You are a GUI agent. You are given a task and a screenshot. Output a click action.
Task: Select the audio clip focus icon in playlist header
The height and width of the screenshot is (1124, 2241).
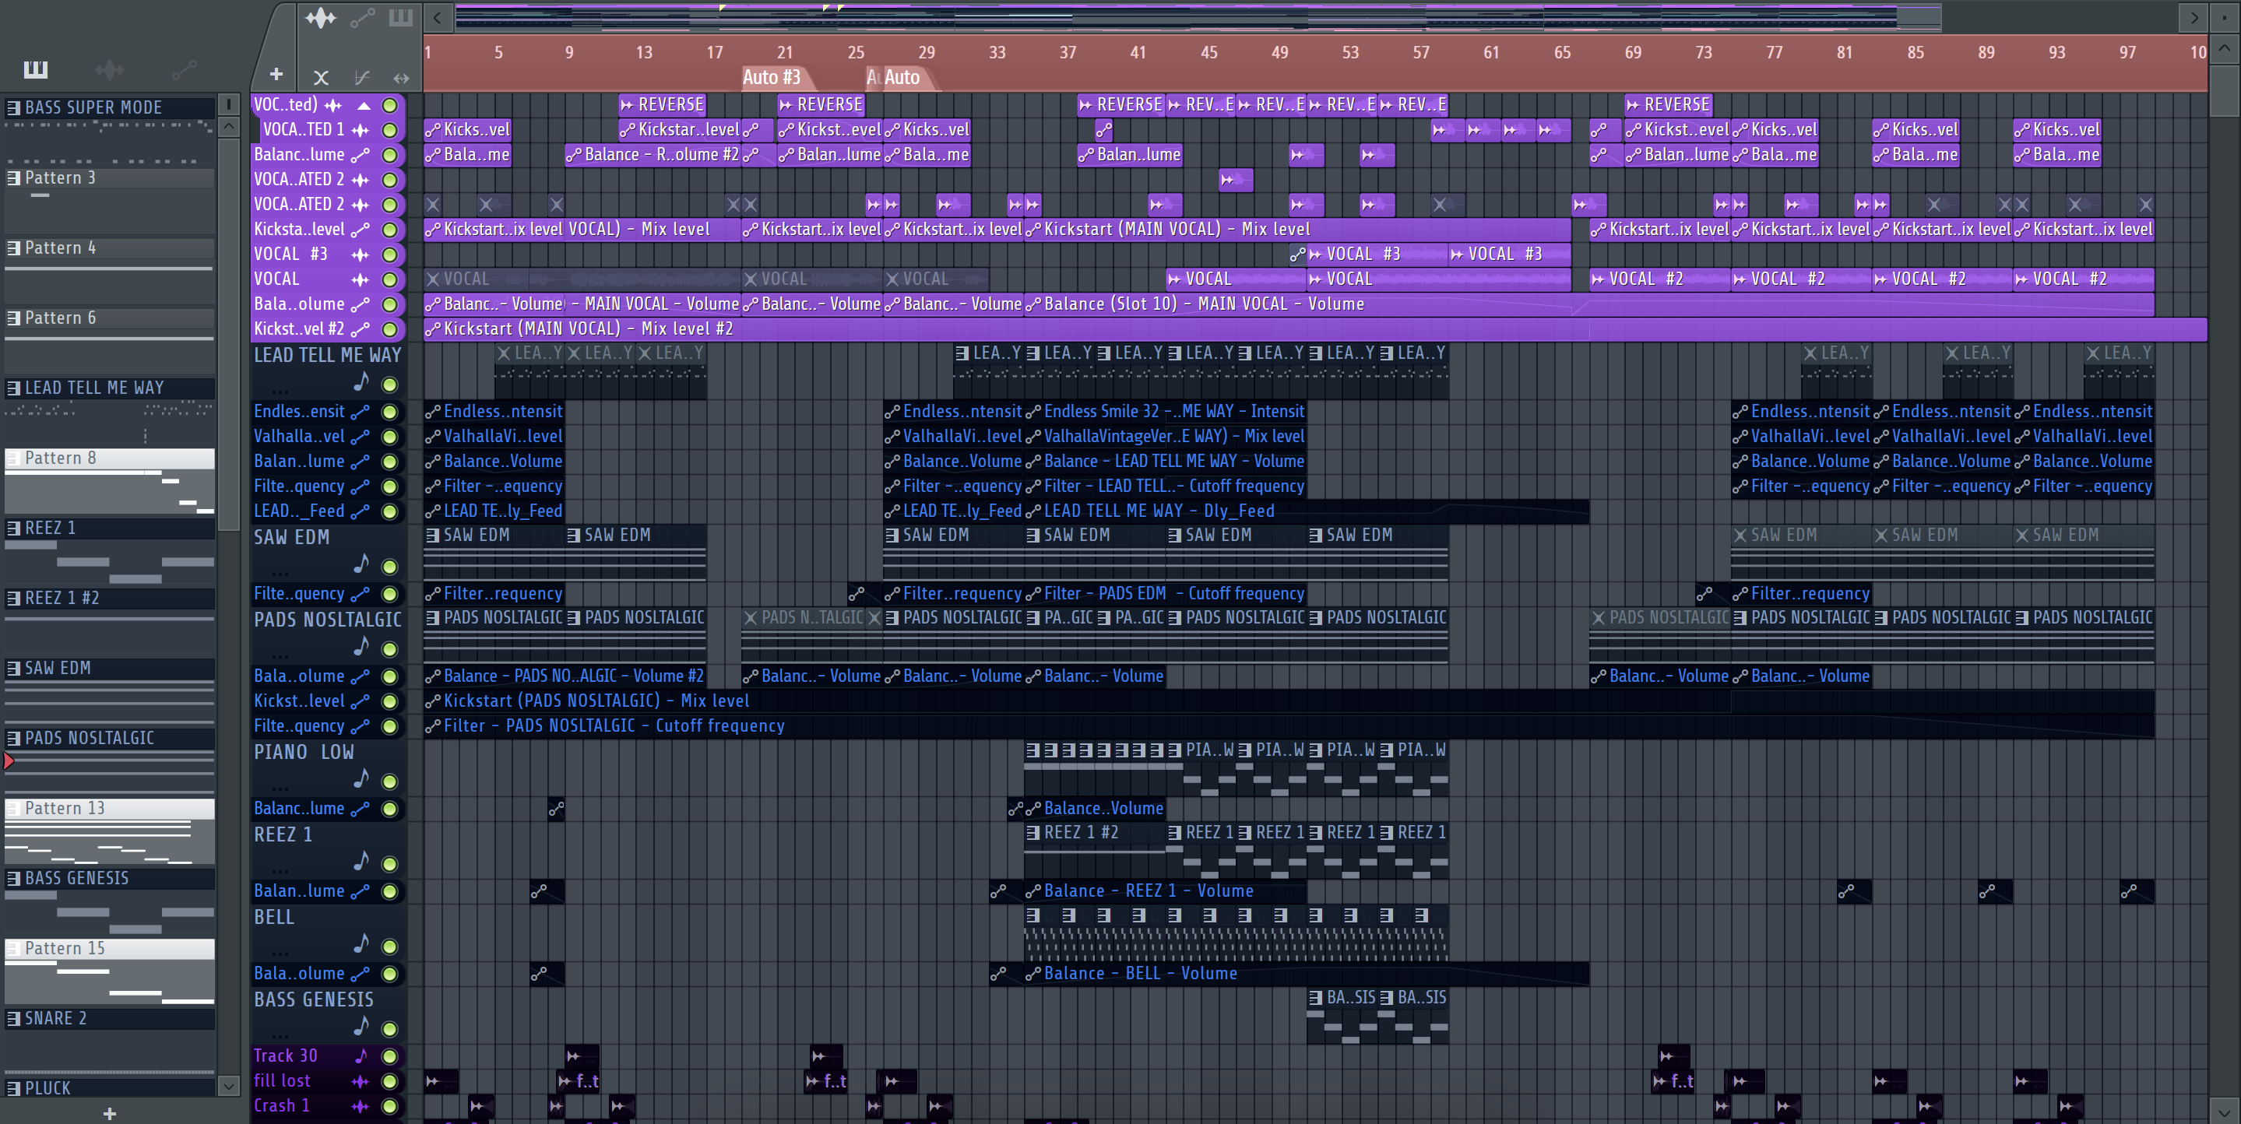click(x=321, y=17)
